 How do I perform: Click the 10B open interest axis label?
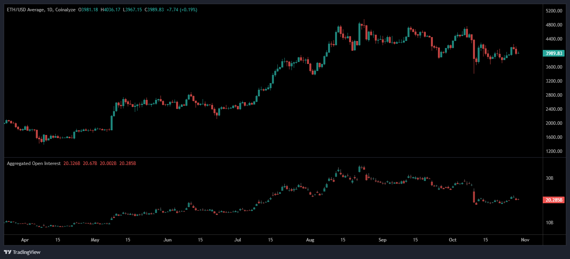click(550, 223)
